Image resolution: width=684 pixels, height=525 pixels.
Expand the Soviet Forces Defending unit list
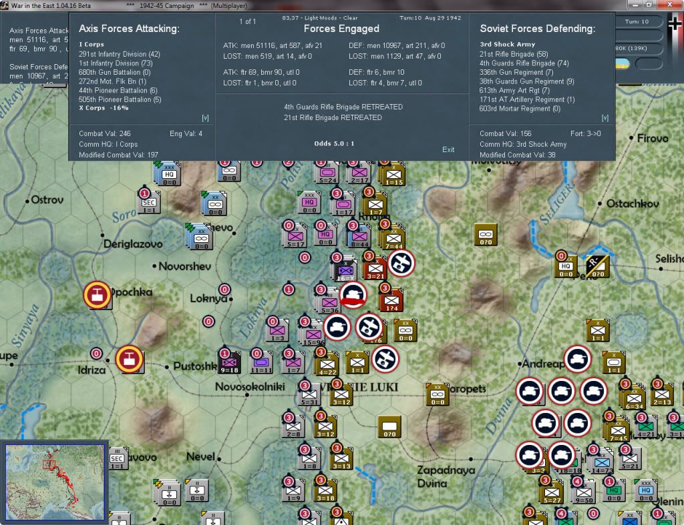(605, 118)
